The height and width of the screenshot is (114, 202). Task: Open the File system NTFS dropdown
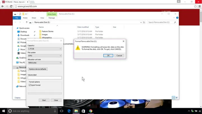point(45,56)
